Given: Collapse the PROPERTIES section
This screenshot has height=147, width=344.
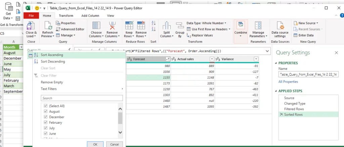Looking at the screenshot, I should point(276,63).
